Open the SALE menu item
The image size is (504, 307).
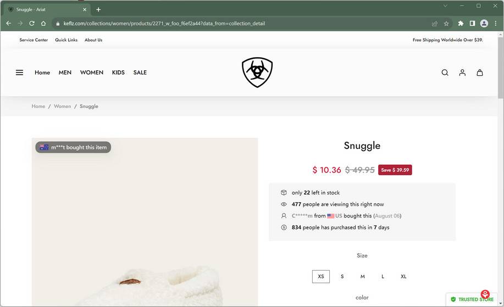click(140, 72)
